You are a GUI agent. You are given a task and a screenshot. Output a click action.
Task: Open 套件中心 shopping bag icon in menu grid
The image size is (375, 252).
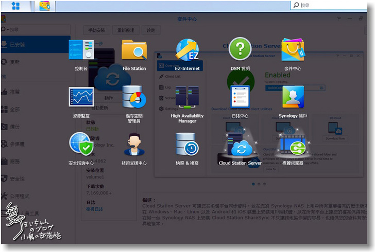tap(293, 50)
